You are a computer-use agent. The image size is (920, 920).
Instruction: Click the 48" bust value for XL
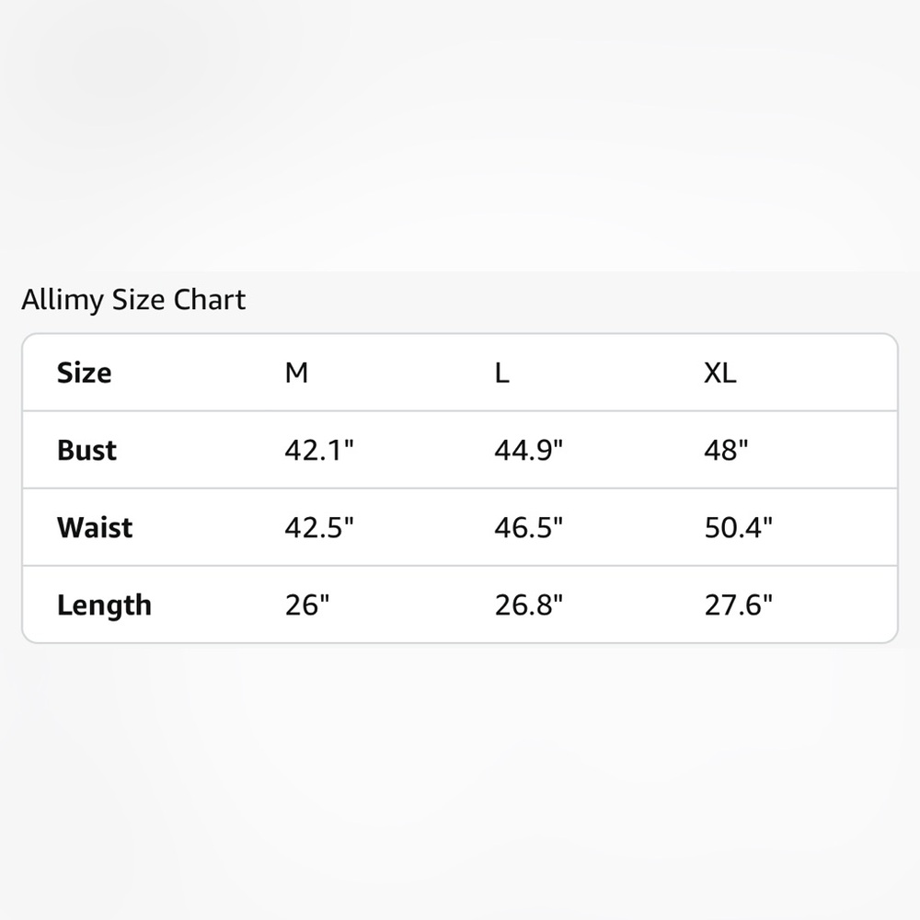pos(727,450)
